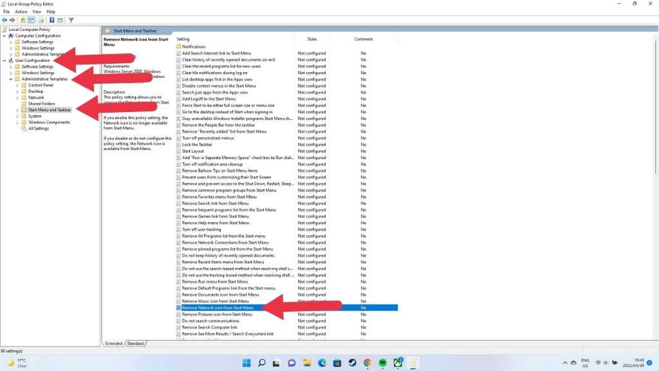Open the File menu
Viewport: 659px width, 371px height.
[6, 12]
